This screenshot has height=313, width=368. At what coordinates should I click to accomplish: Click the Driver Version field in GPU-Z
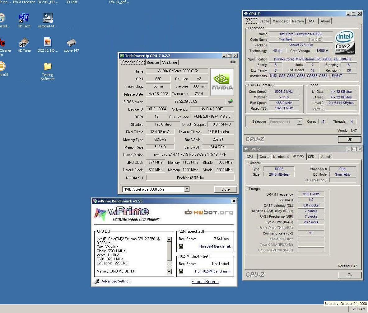190,154
